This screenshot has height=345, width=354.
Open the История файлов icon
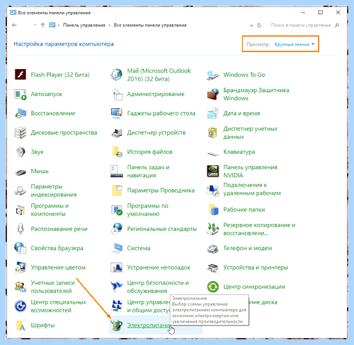click(x=117, y=152)
